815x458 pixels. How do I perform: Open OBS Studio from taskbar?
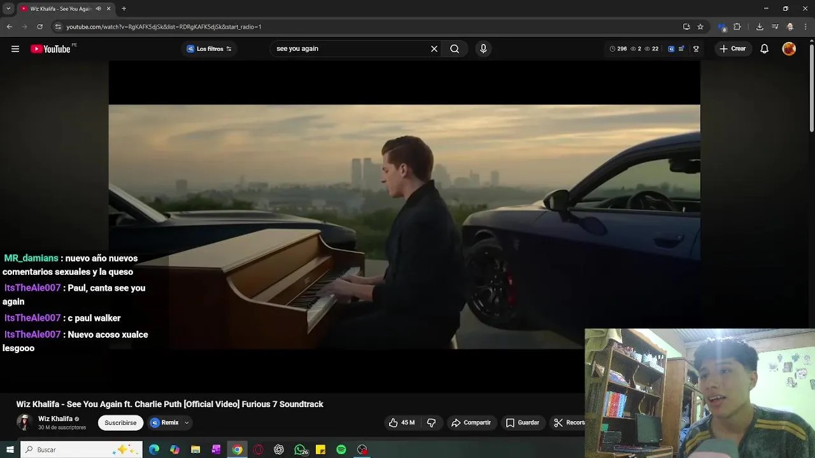[x=362, y=450]
